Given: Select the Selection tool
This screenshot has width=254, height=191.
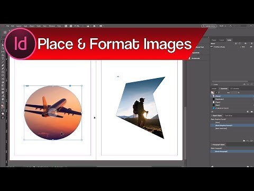Looking at the screenshot, I should pyautogui.click(x=3, y=41).
